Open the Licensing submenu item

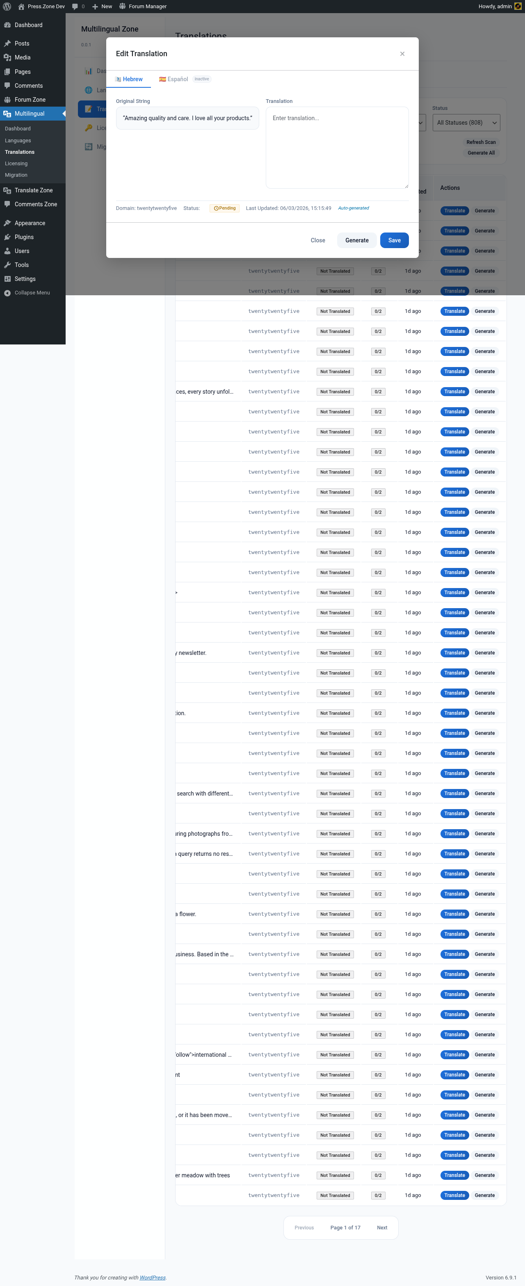tap(16, 163)
